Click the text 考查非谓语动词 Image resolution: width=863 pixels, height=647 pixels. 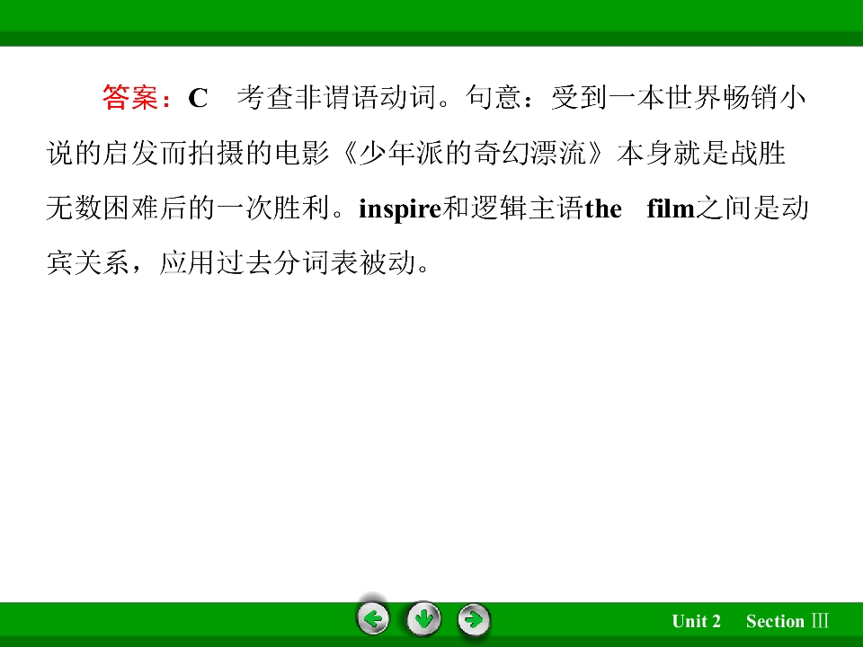point(337,97)
